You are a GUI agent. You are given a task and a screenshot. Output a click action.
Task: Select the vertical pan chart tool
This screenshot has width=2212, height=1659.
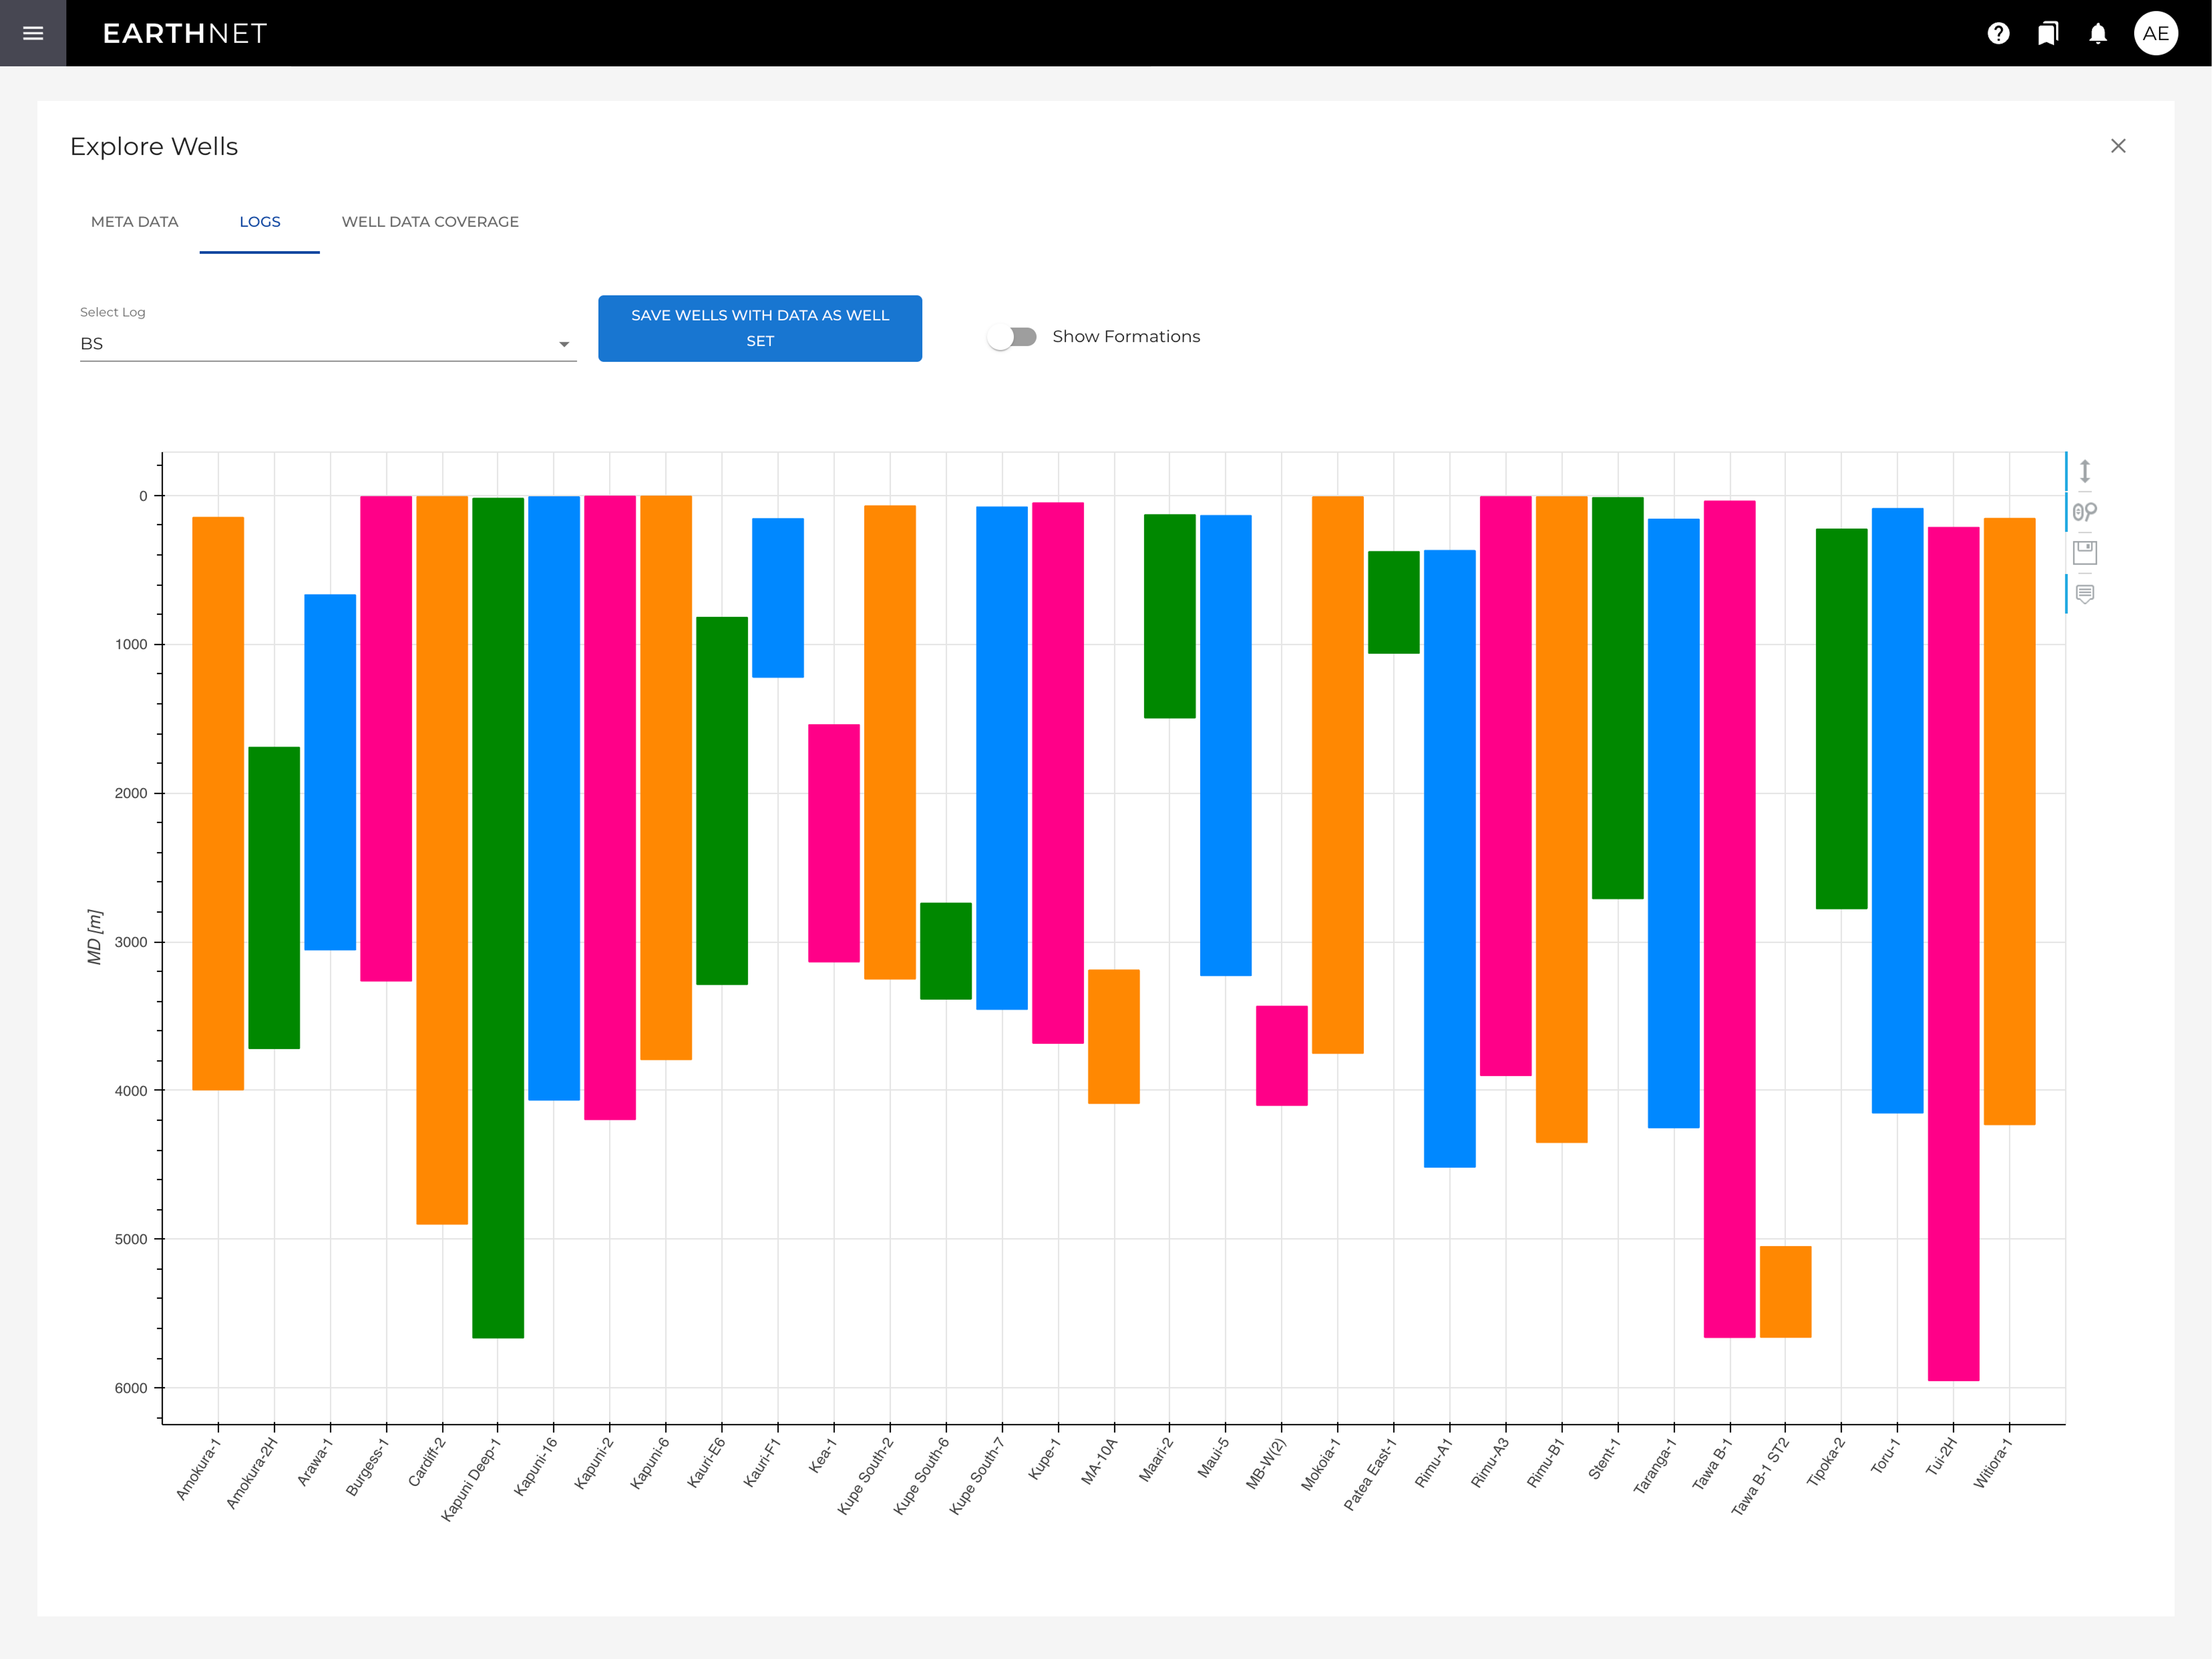click(x=2085, y=471)
